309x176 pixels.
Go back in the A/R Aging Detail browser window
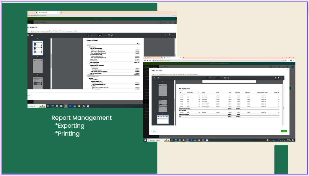(145, 60)
